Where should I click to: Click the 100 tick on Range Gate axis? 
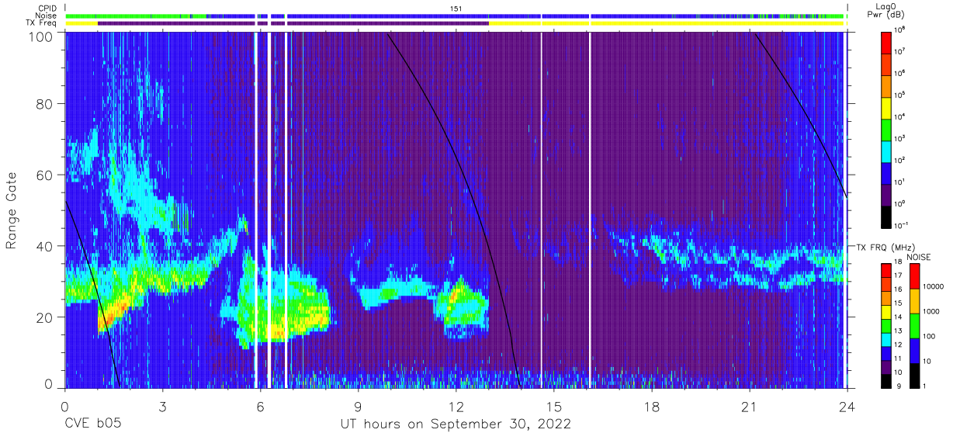click(41, 36)
